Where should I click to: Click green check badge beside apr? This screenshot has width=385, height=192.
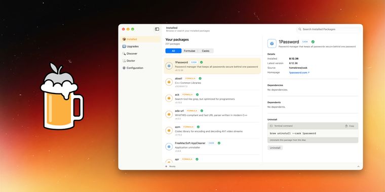197,159
